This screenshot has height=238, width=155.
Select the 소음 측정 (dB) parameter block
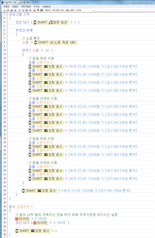click(56, 42)
